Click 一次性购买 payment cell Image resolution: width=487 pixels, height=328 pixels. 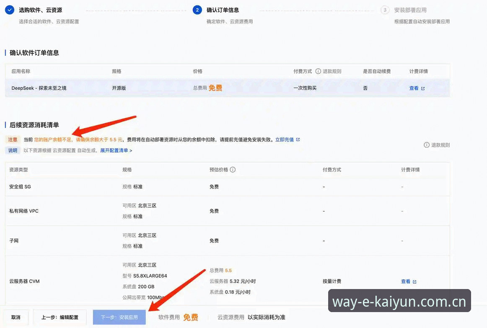point(305,88)
